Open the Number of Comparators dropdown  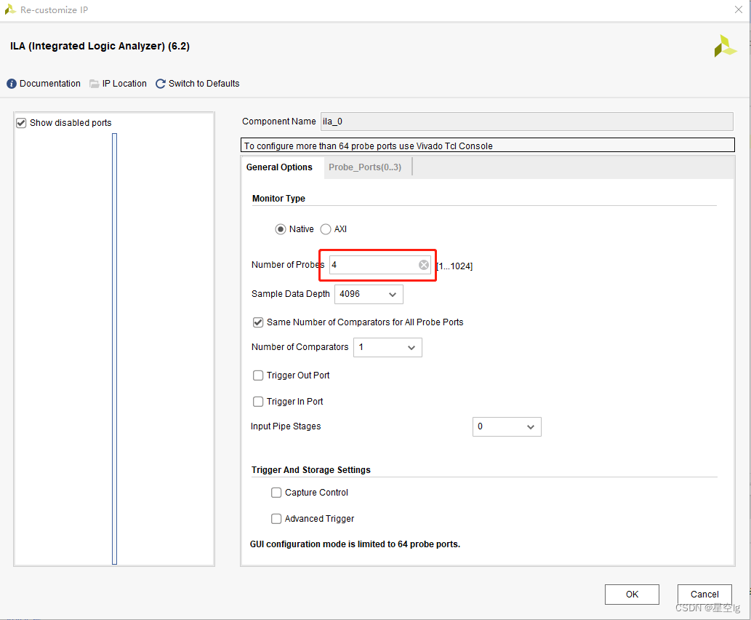(x=387, y=348)
